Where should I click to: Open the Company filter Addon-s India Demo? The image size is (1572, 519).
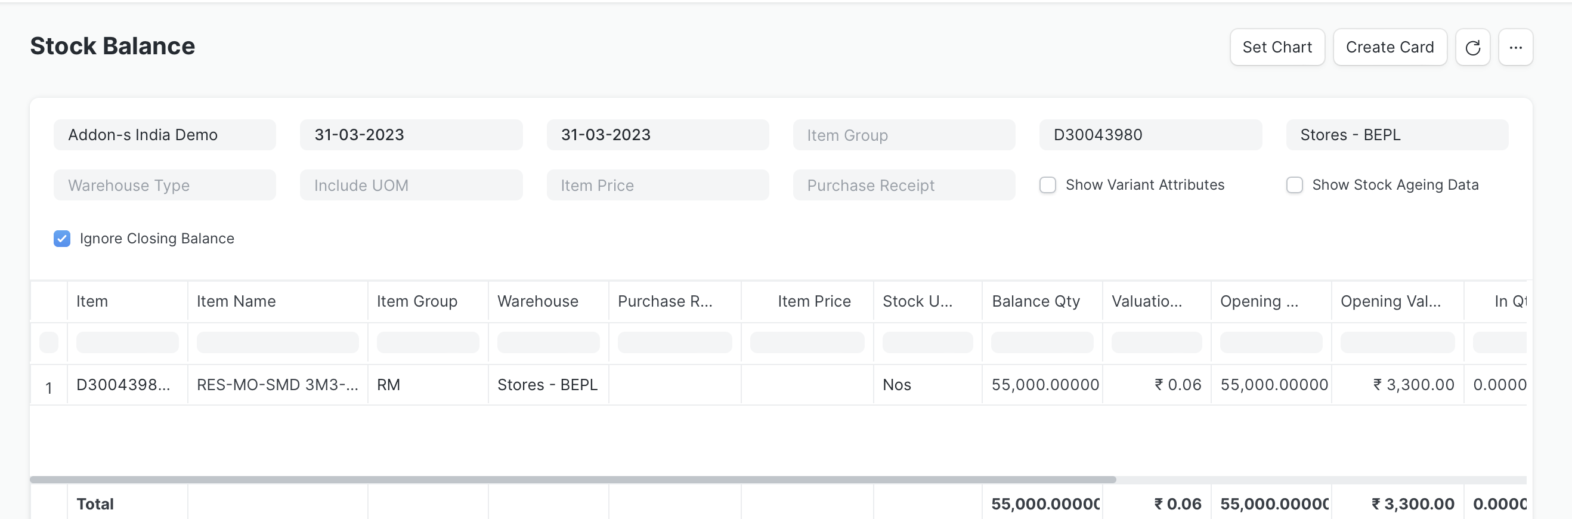click(x=165, y=134)
